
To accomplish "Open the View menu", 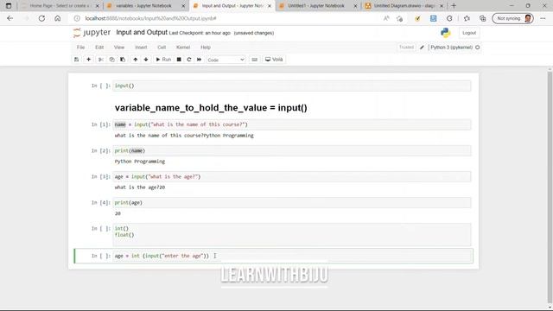I will [x=119, y=48].
